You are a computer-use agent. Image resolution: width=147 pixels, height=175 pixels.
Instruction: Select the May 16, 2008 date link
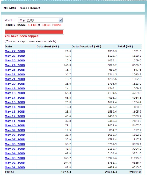[15, 102]
